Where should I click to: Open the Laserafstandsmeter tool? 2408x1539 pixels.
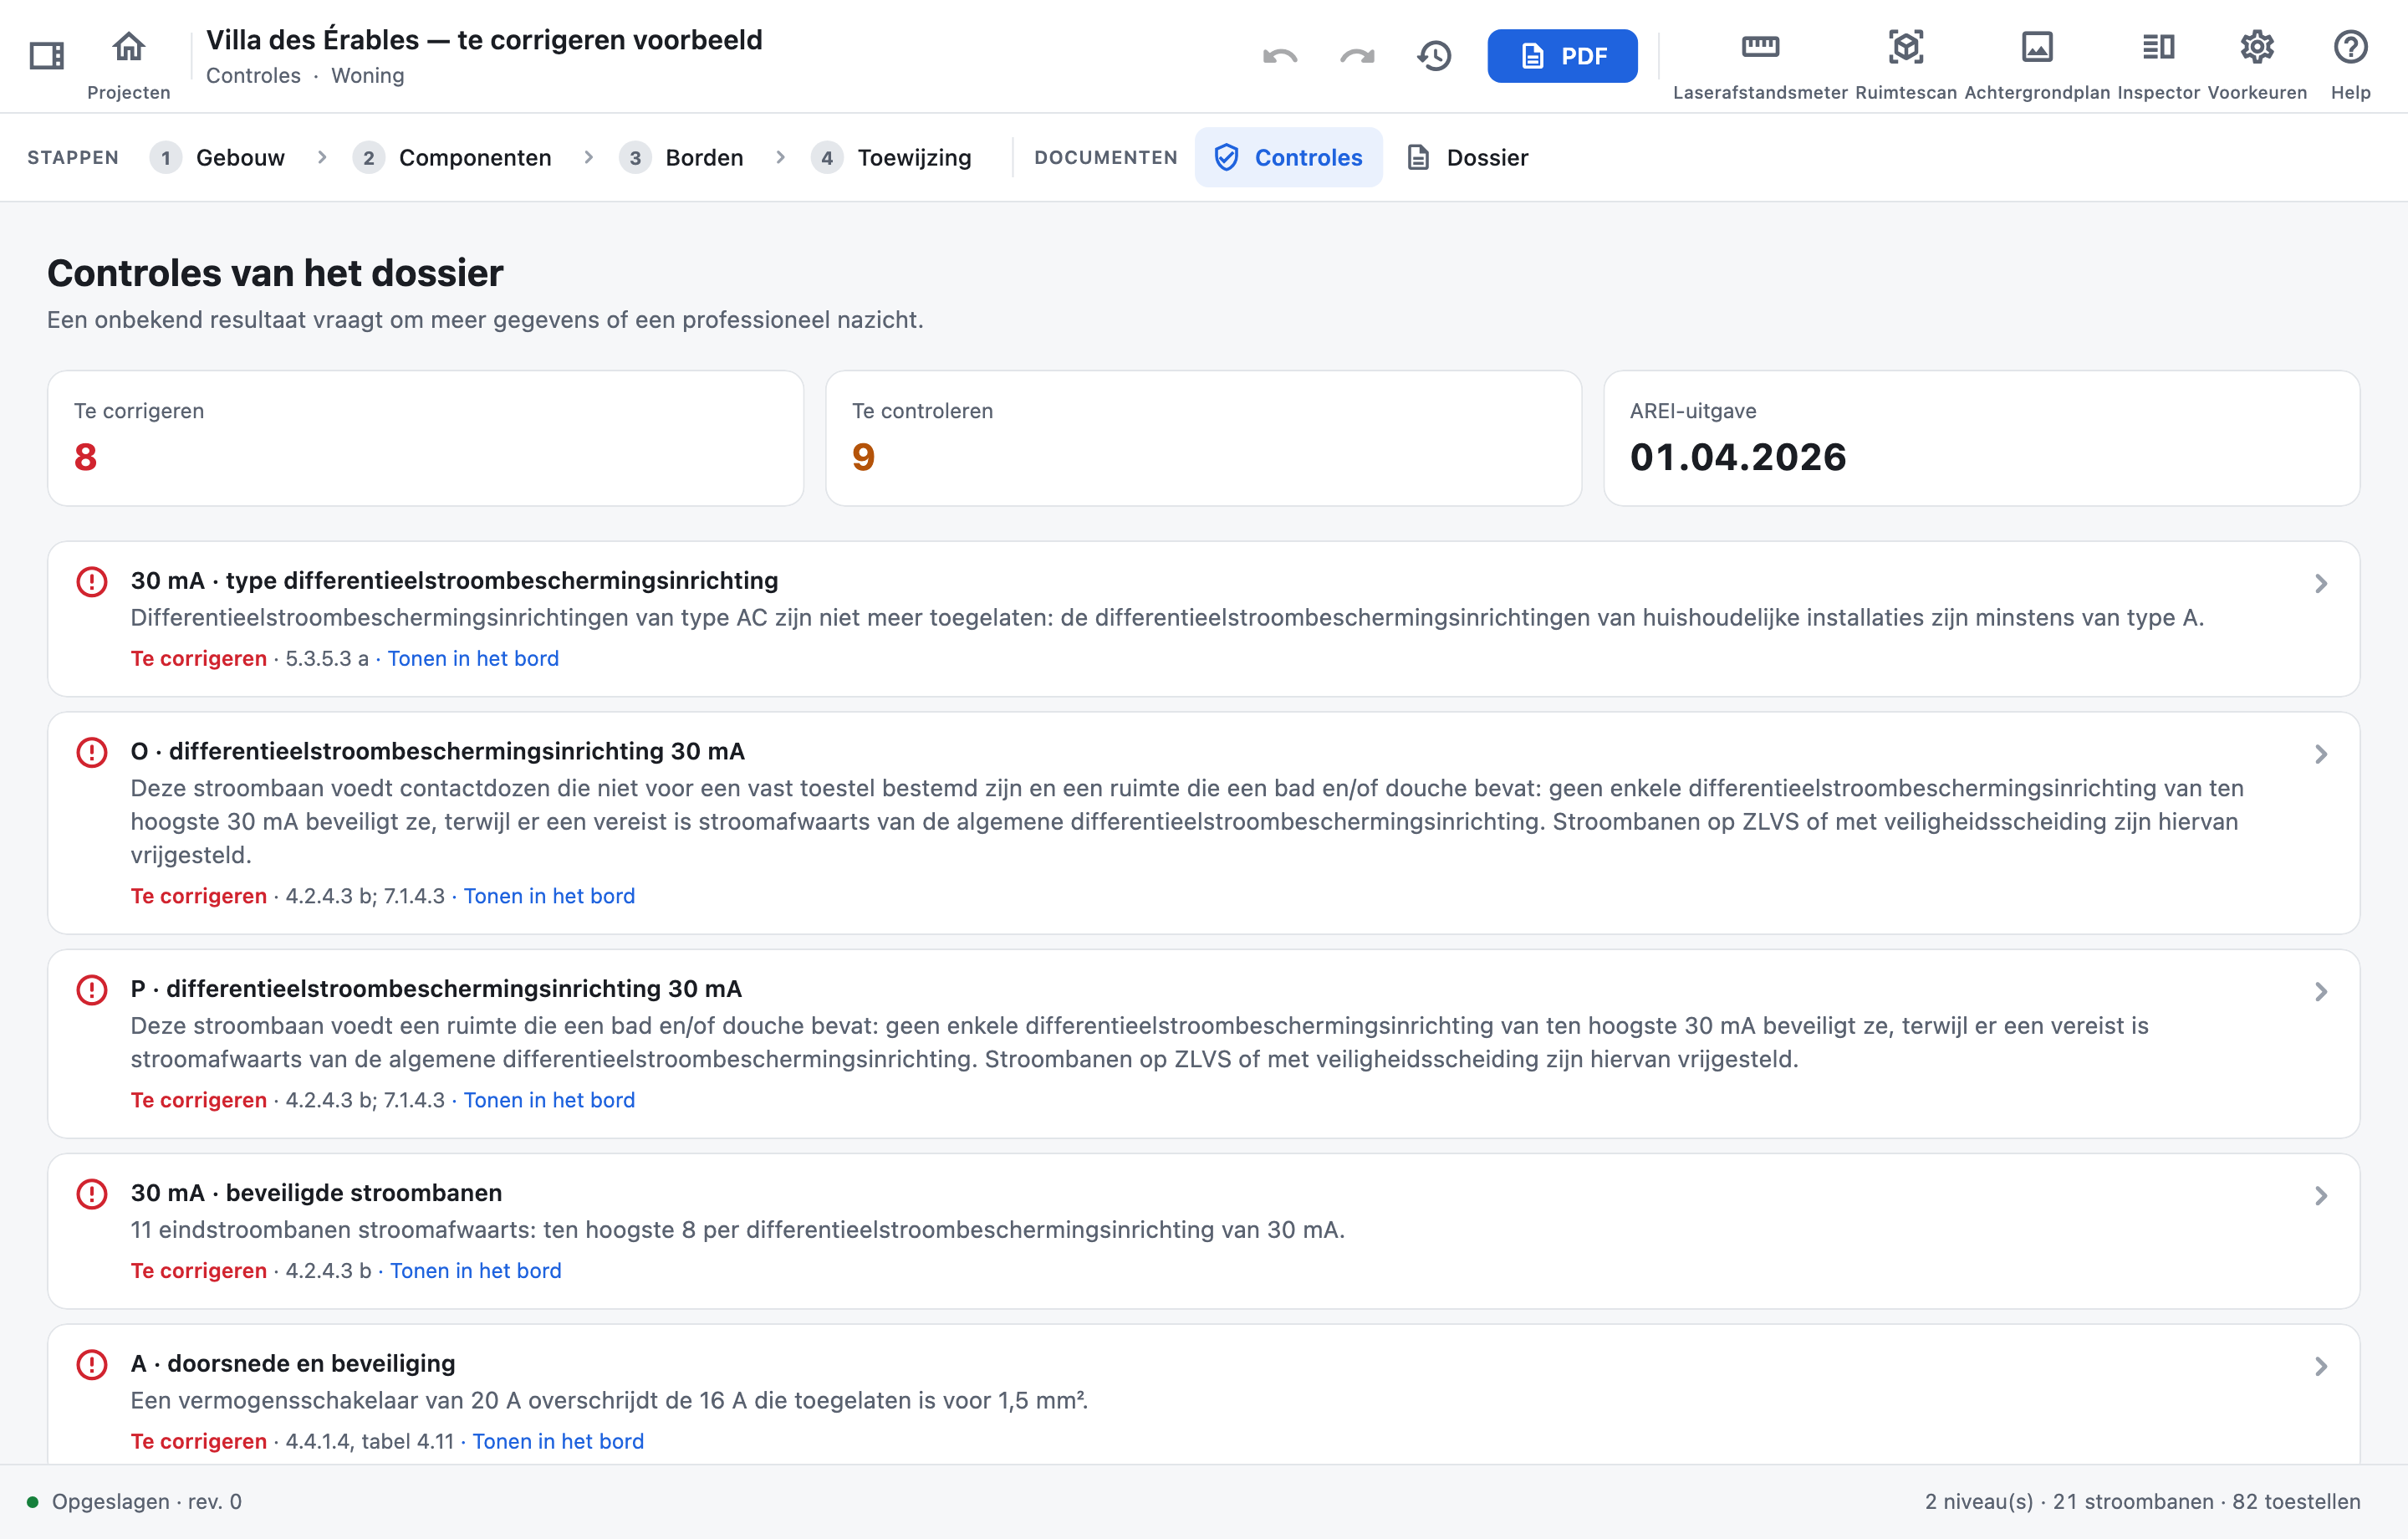(x=1760, y=64)
